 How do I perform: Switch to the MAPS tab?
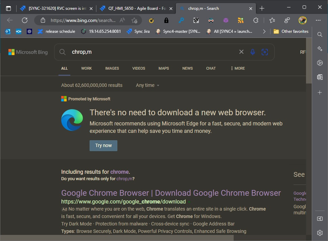(164, 68)
